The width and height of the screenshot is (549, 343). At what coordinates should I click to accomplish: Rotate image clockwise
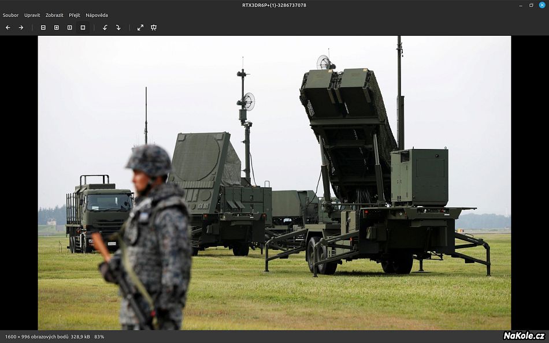118,27
